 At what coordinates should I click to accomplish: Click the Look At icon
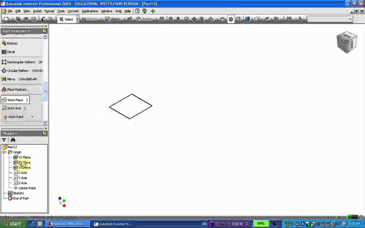click(x=223, y=19)
